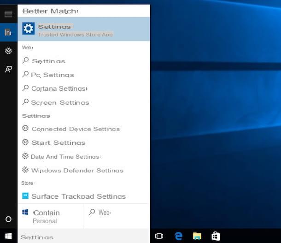Screen dimensions: 281x243
Task: Click the gear icon beside 'Connected Device Settings'
Action: 25,128
